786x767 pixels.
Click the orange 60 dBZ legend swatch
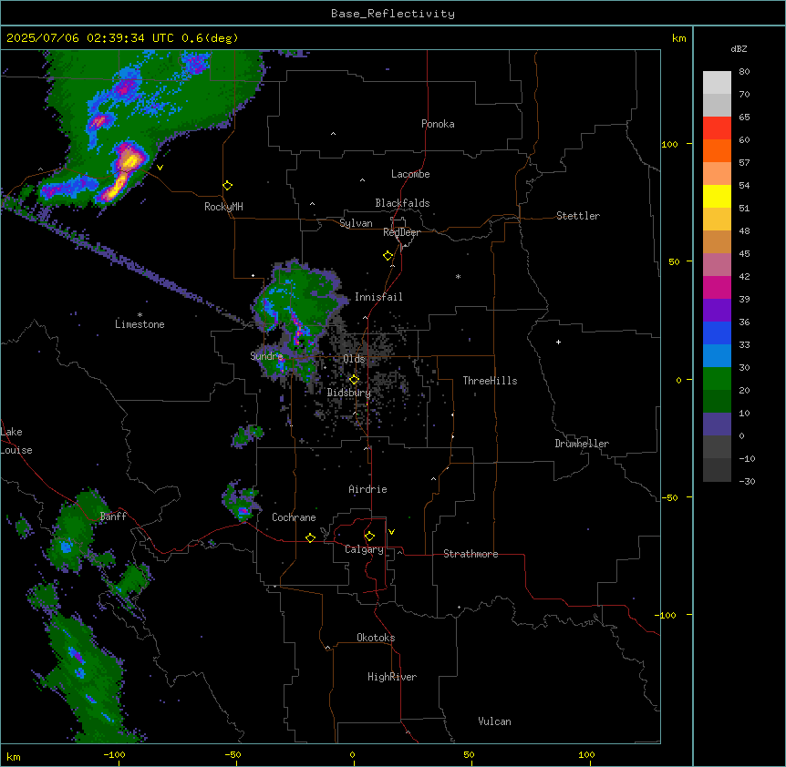coord(717,150)
